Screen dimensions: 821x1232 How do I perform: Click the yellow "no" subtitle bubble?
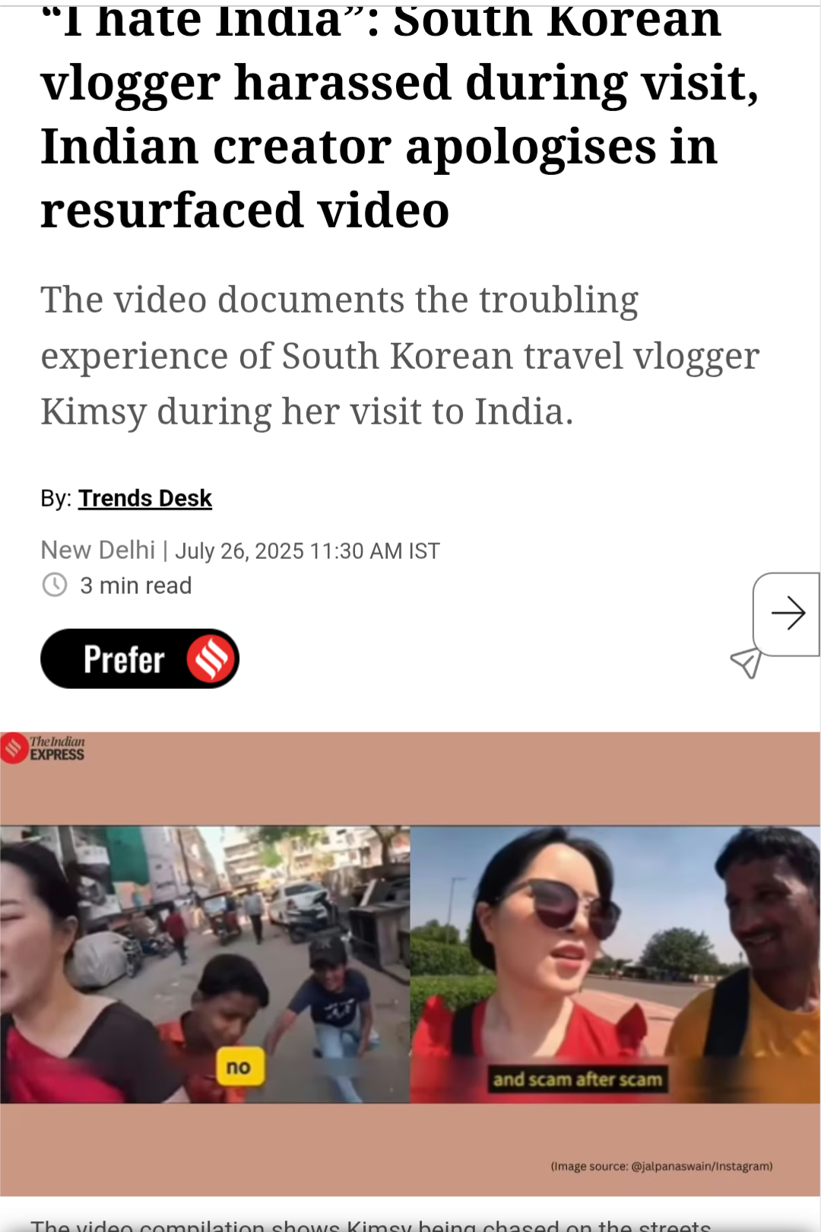[240, 1067]
